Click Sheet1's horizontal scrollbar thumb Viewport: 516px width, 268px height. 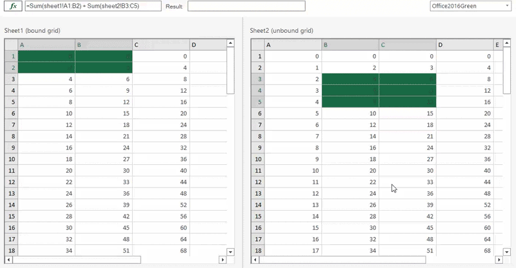pyautogui.click(x=77, y=260)
